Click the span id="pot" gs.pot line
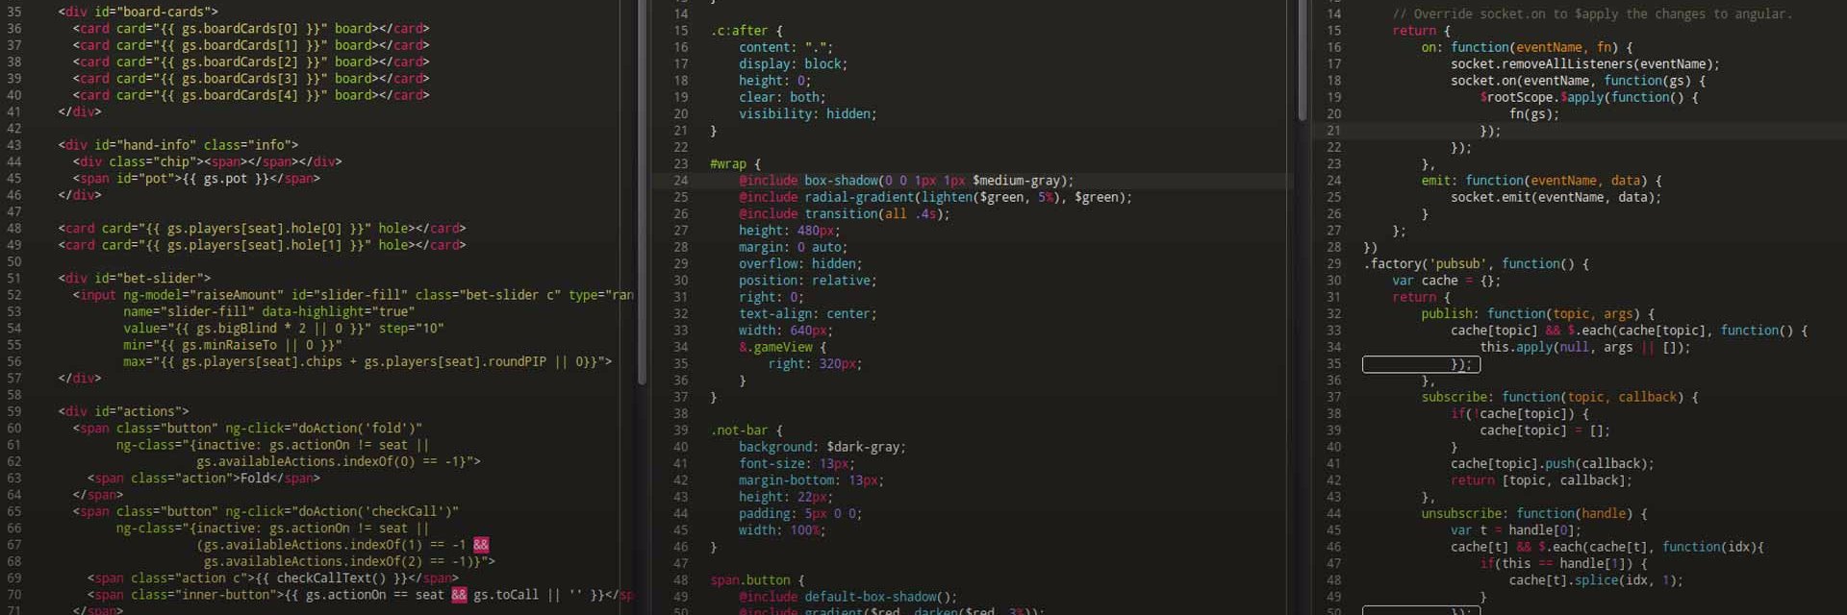Viewport: 1847px width, 615px height. click(x=196, y=179)
